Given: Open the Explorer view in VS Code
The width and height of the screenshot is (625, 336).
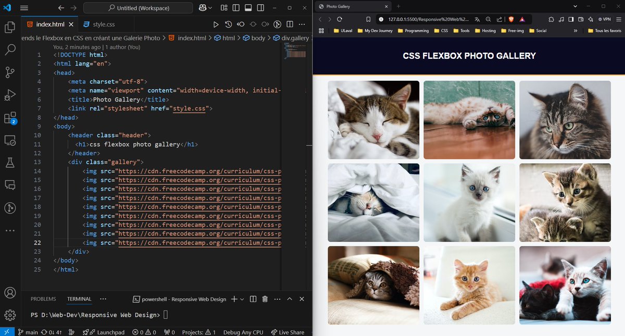Looking at the screenshot, I should tap(10, 27).
